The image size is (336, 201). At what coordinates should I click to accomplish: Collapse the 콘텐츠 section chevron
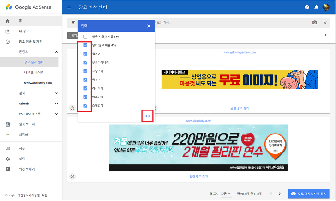[x=57, y=52]
